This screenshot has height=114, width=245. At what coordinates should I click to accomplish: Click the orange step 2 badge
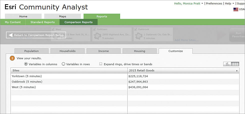pos(12,58)
